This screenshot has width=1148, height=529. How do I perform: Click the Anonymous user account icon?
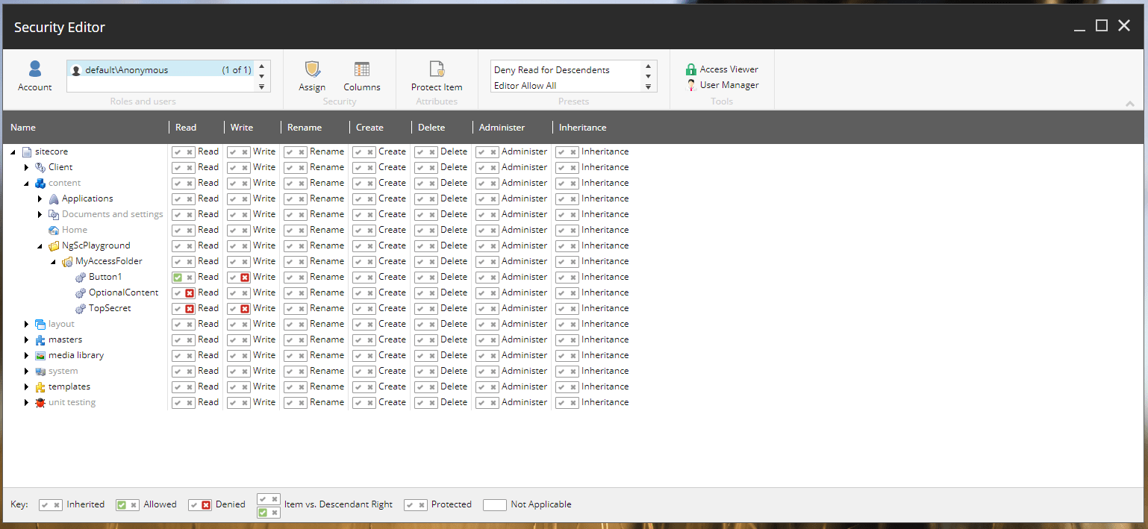(77, 69)
